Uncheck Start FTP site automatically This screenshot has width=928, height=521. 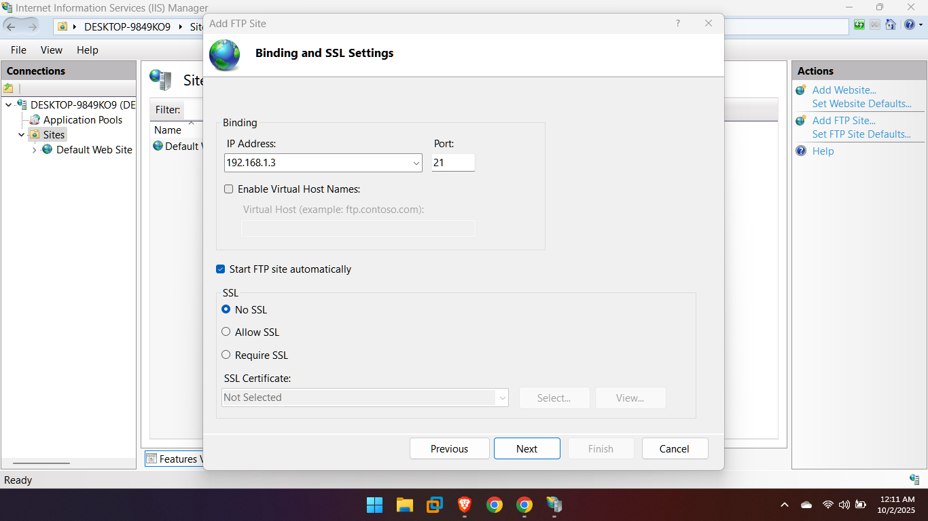(x=221, y=269)
